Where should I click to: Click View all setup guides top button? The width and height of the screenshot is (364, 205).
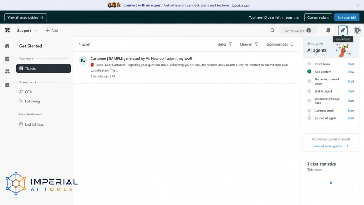pyautogui.click(x=26, y=17)
